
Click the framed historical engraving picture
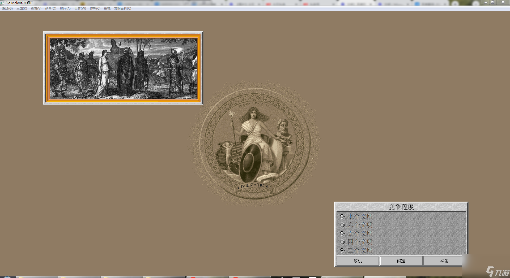point(123,68)
